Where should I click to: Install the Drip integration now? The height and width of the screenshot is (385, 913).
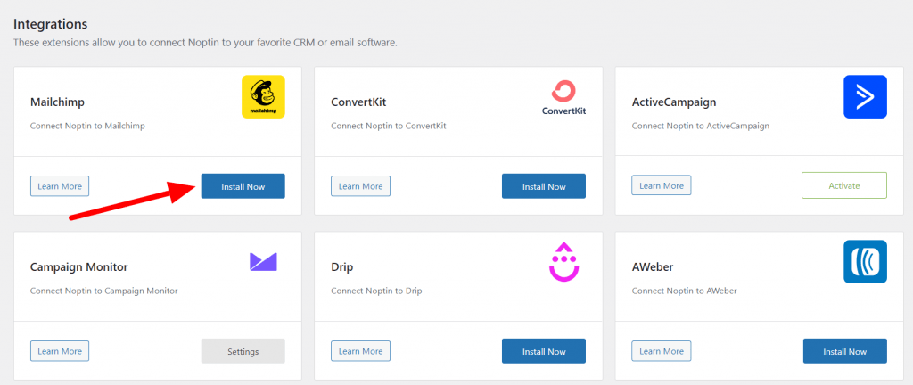pyautogui.click(x=544, y=351)
